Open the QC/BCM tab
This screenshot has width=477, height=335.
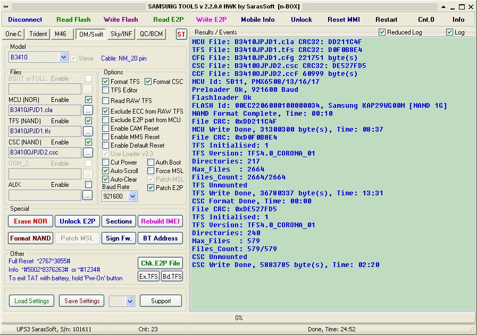pyautogui.click(x=151, y=34)
